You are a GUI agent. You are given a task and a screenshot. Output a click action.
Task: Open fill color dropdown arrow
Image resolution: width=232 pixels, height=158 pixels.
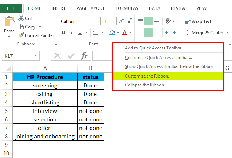(x=118, y=32)
